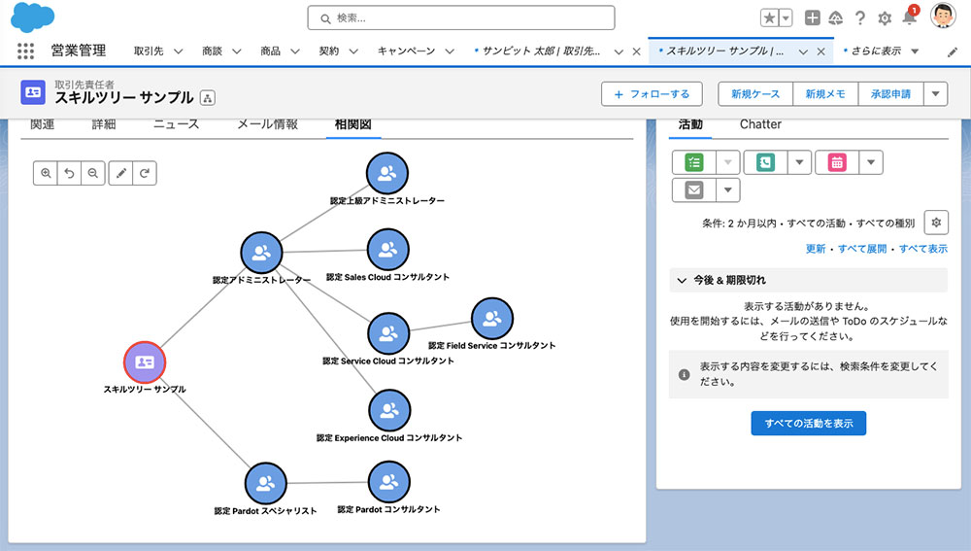Open the dropdown next to the event calendar icon

pos(871,162)
